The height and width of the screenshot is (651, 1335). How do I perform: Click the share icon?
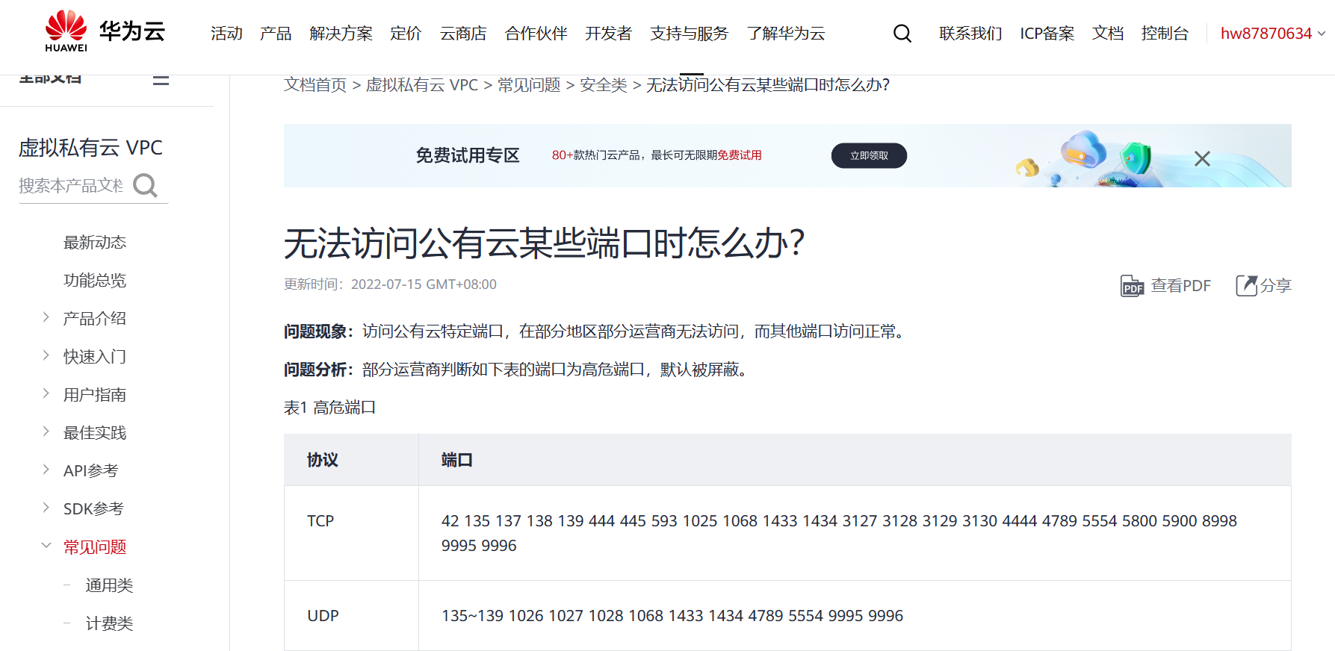(x=1247, y=285)
